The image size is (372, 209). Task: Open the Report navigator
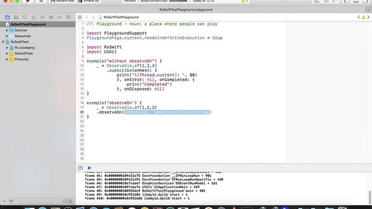pos(69,17)
